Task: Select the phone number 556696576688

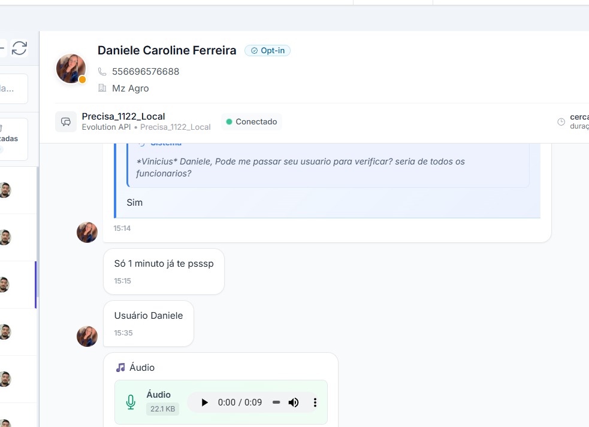Action: (146, 72)
